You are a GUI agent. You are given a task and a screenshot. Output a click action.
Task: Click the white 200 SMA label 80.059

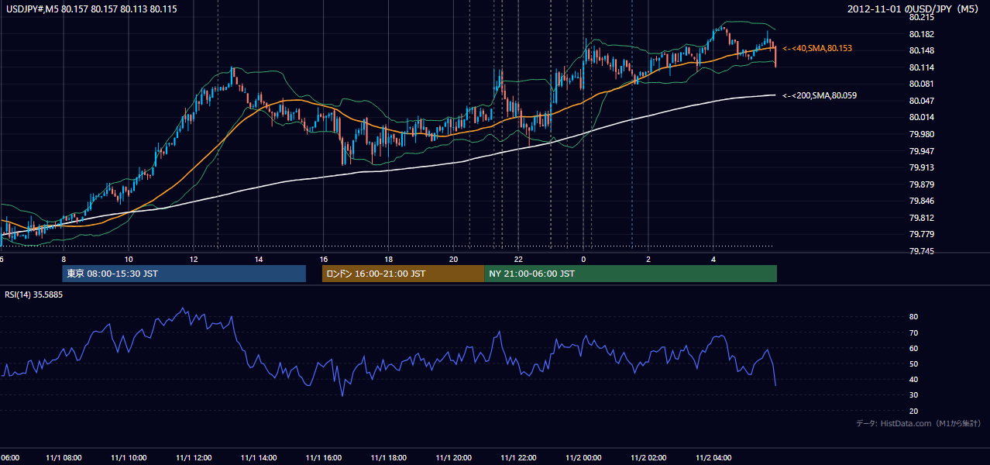tap(820, 95)
